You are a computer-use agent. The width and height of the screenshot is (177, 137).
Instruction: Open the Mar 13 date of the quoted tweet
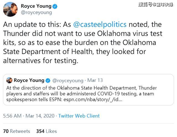95,81
